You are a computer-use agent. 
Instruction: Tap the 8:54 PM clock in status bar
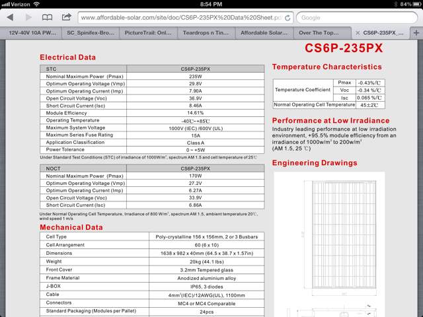211,4
